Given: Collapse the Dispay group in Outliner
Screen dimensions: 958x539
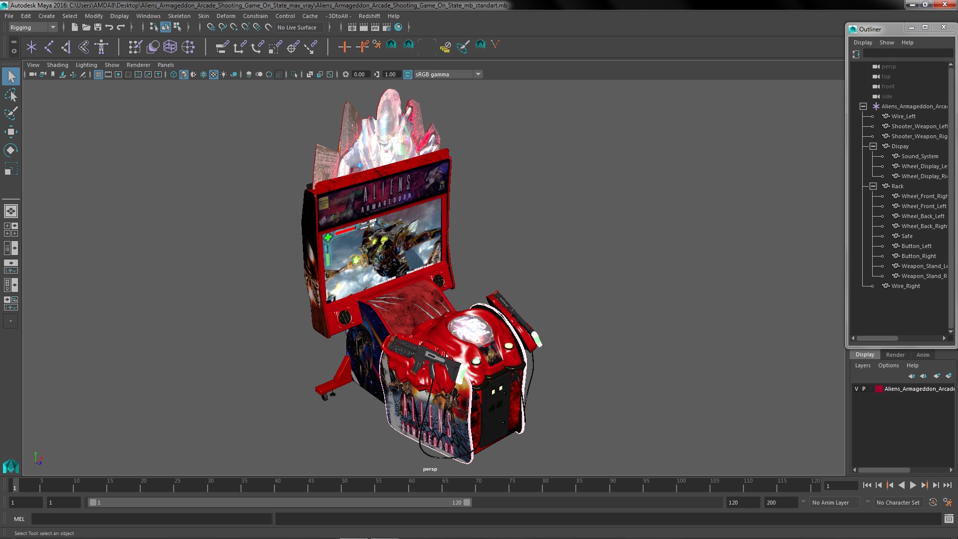Looking at the screenshot, I should click(x=873, y=146).
